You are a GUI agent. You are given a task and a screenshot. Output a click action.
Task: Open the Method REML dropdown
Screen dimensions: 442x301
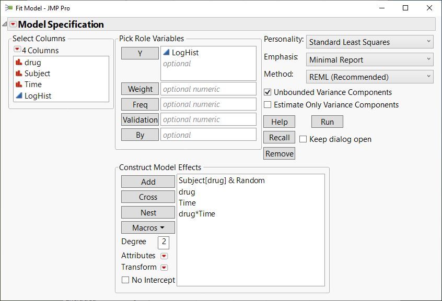[370, 77]
